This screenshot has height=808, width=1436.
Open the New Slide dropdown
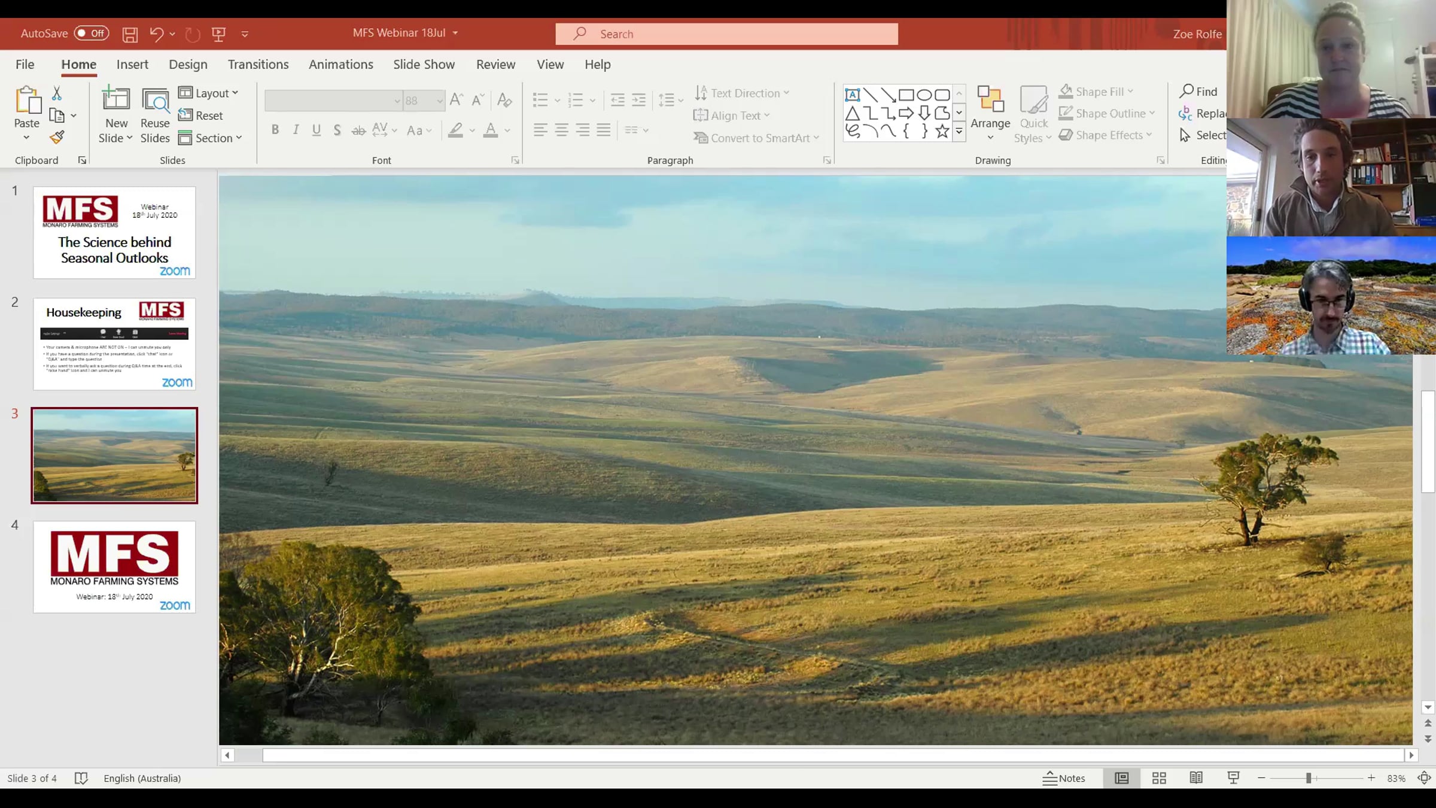coord(115,139)
